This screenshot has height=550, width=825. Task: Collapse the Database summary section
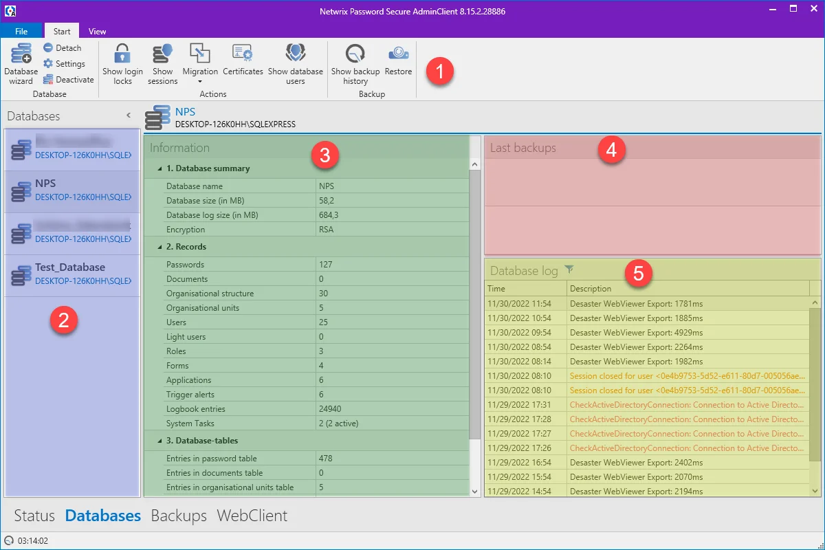[160, 168]
